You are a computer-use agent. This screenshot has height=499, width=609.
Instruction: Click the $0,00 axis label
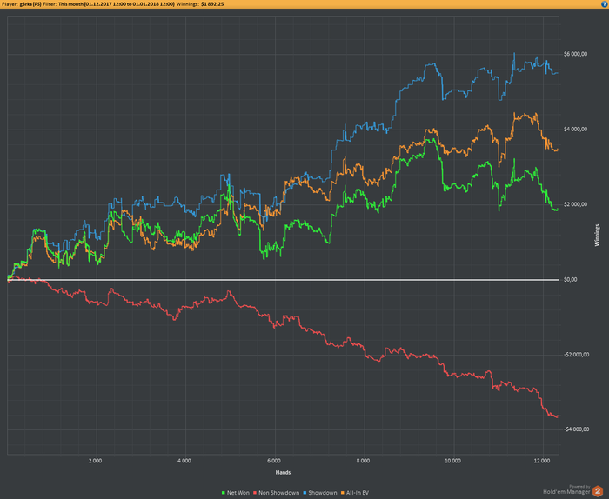pyautogui.click(x=571, y=279)
